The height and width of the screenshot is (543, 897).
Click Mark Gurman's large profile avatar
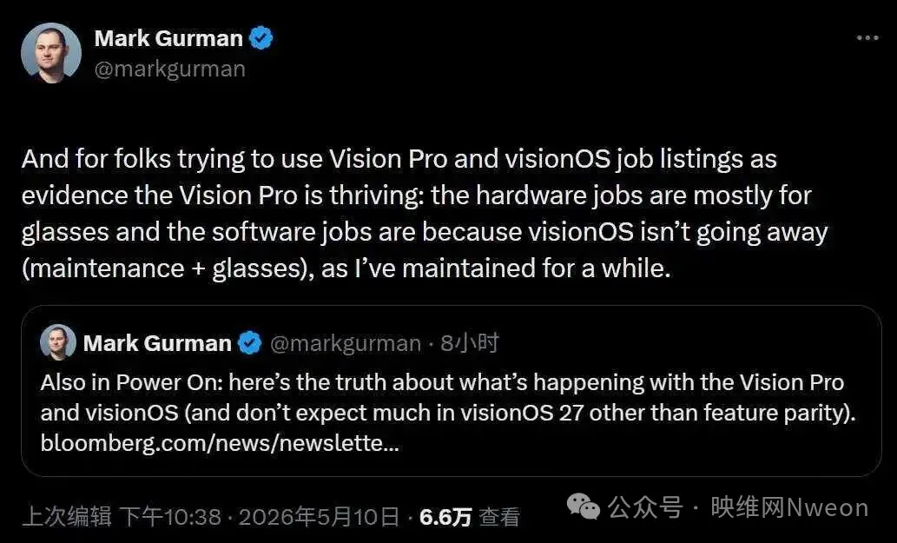51,53
